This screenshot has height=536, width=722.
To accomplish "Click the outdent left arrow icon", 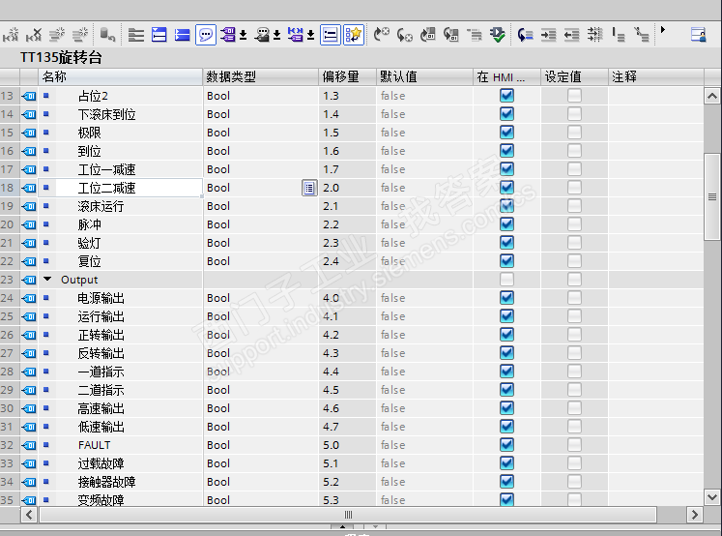I will tap(572, 35).
